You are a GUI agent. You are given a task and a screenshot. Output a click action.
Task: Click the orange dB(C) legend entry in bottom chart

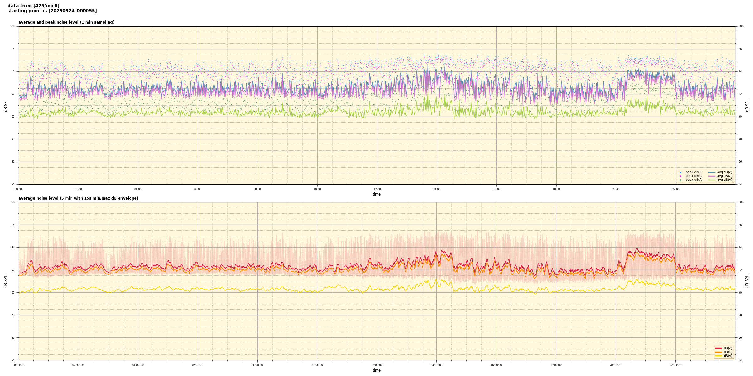[718, 352]
